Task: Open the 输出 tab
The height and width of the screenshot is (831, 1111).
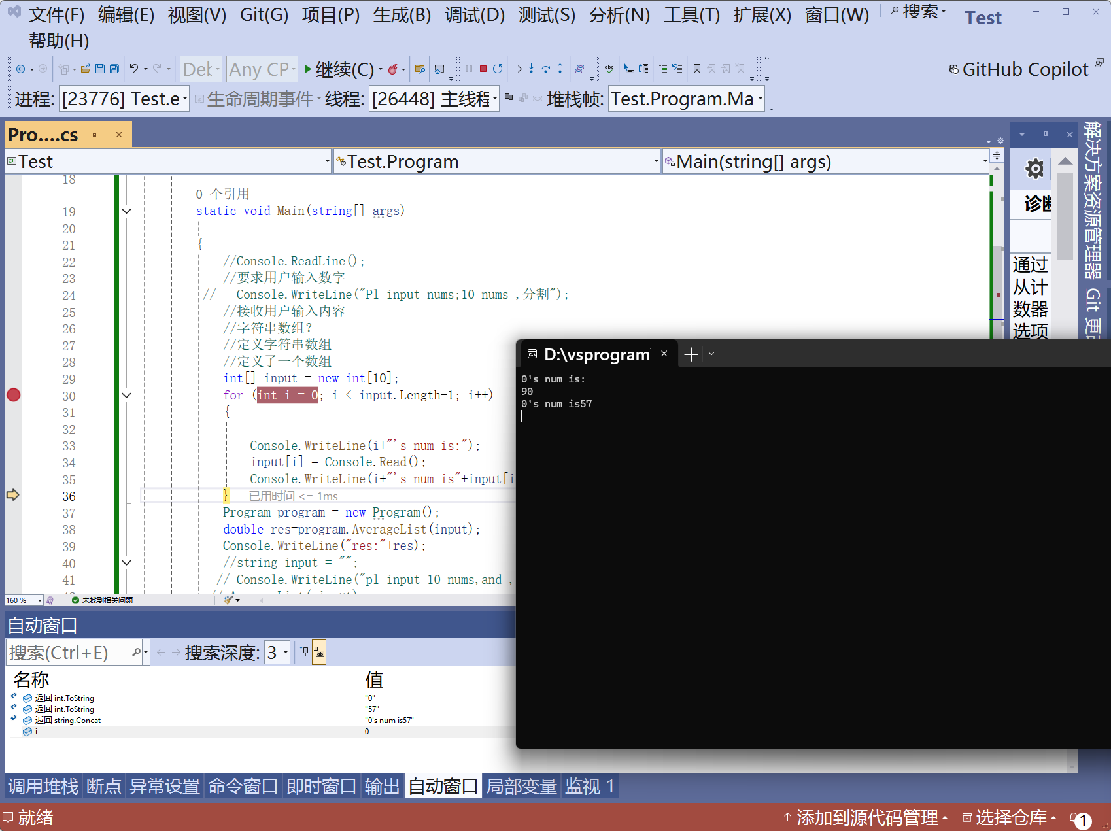Action: (382, 787)
